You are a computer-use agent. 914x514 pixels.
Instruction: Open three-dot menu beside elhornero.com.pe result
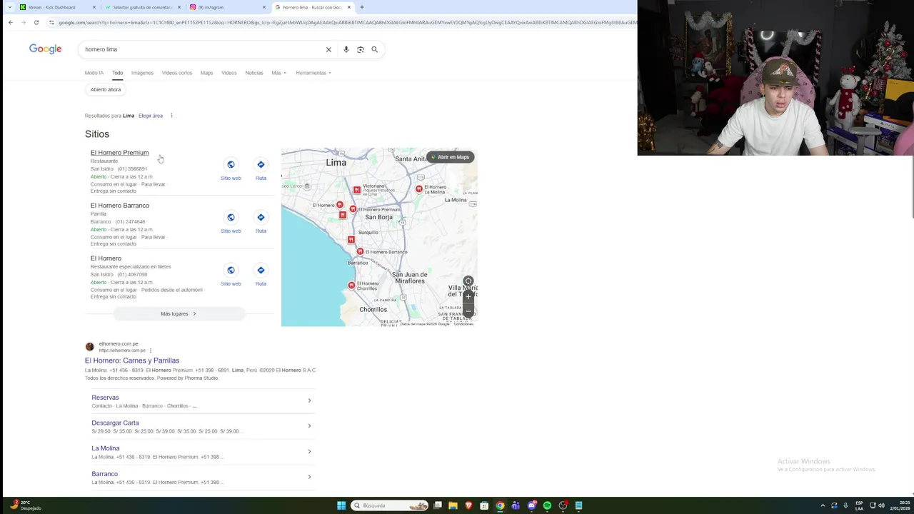(151, 351)
